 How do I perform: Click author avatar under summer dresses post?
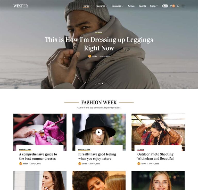click(21, 164)
